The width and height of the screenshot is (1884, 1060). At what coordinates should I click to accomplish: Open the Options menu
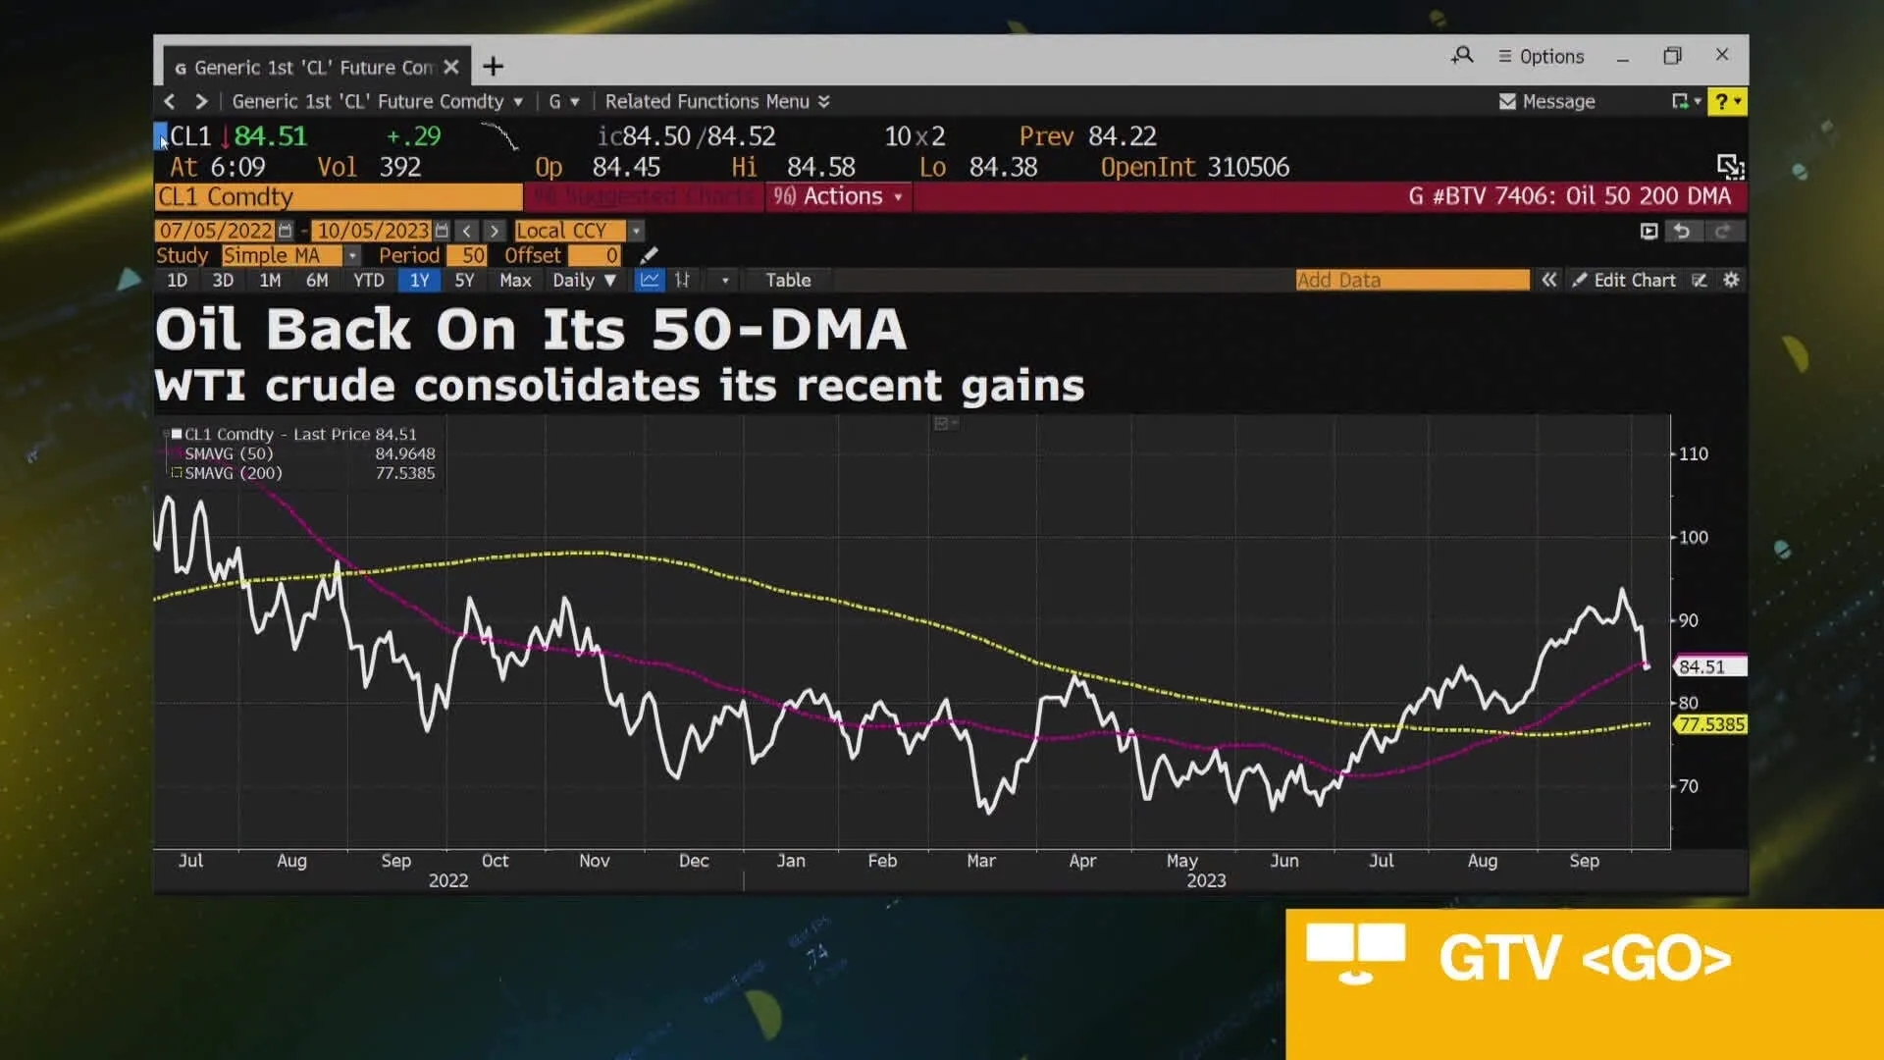pos(1541,56)
